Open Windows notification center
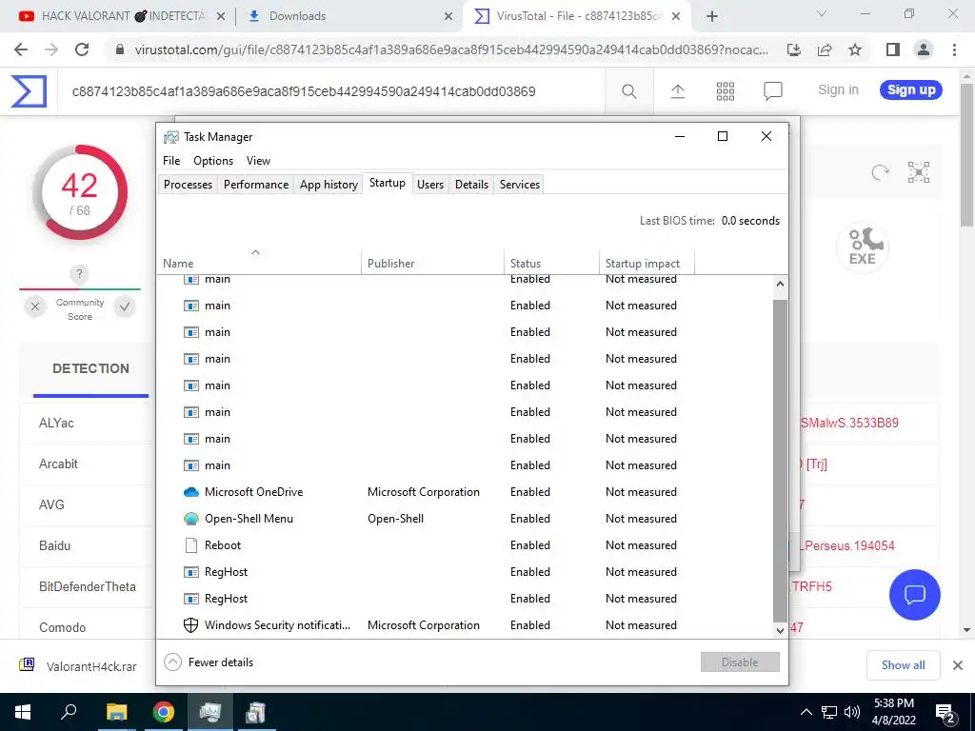This screenshot has height=731, width=975. [x=945, y=712]
